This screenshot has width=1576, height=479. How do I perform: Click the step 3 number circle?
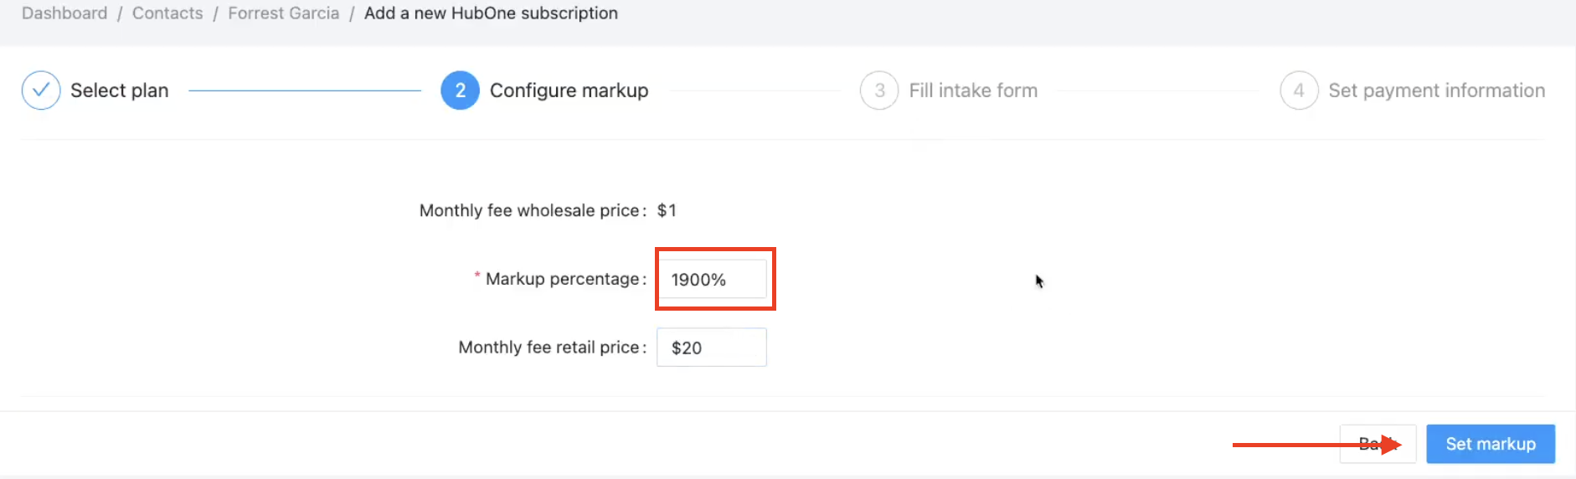pos(879,90)
